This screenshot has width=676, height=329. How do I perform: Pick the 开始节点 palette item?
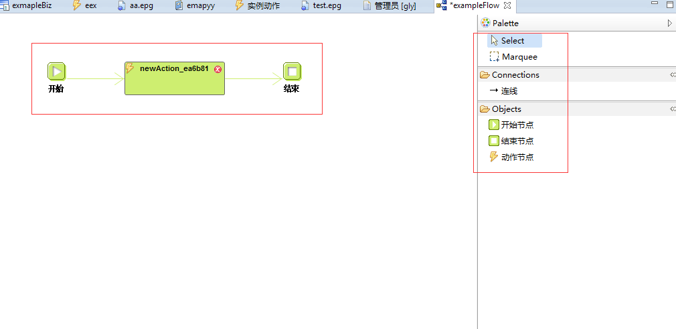pos(511,125)
